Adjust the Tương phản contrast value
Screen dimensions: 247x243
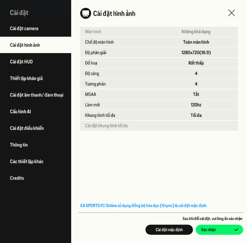coord(196,84)
